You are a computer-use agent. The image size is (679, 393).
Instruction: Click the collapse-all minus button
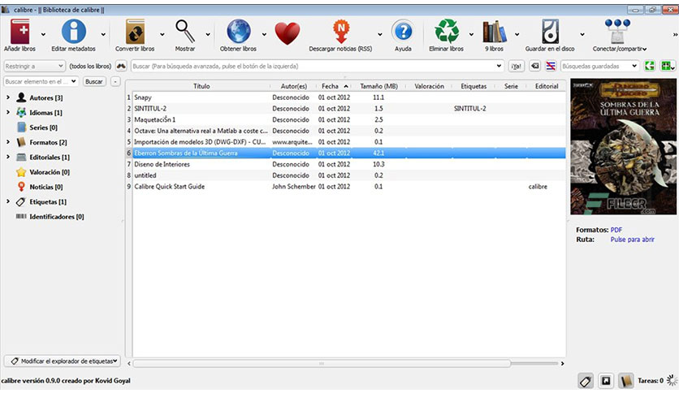pyautogui.click(x=115, y=81)
